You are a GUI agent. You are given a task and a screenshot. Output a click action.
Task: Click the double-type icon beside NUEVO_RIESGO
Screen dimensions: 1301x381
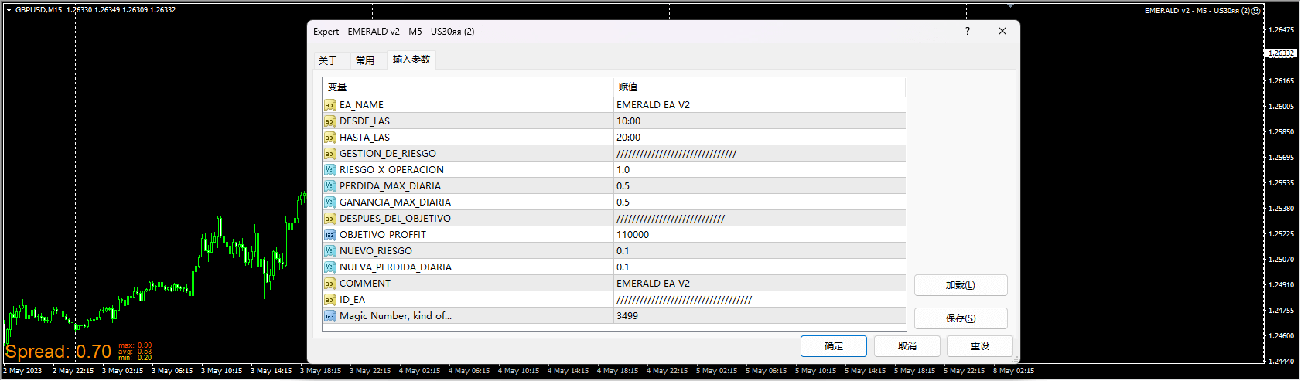point(330,251)
